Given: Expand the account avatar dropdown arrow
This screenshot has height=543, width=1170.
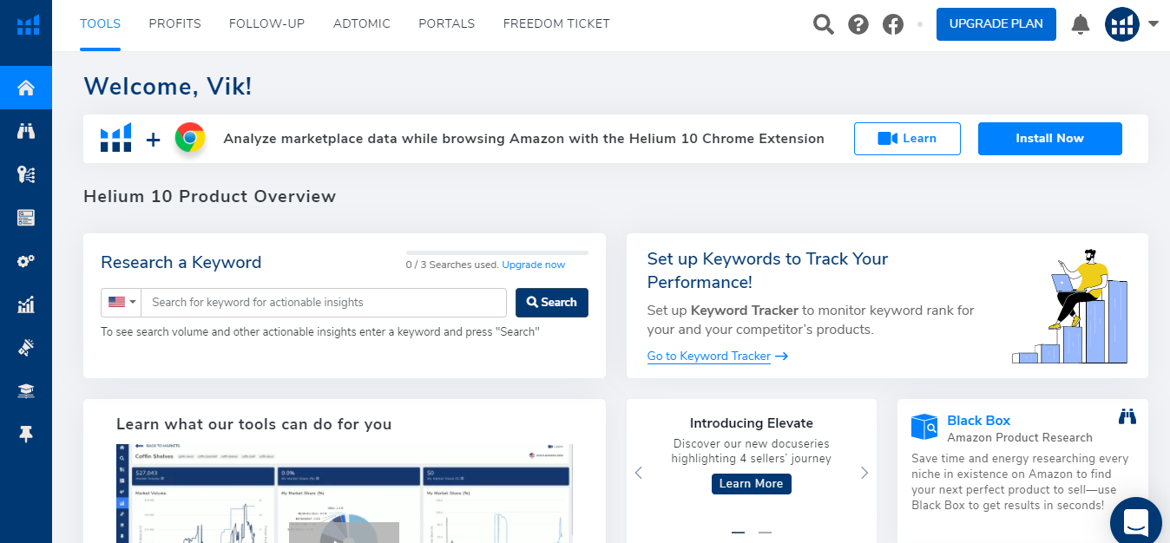Looking at the screenshot, I should tap(1154, 24).
